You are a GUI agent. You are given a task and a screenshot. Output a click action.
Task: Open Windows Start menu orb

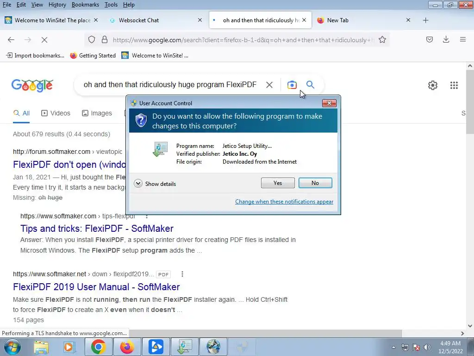pyautogui.click(x=12, y=347)
